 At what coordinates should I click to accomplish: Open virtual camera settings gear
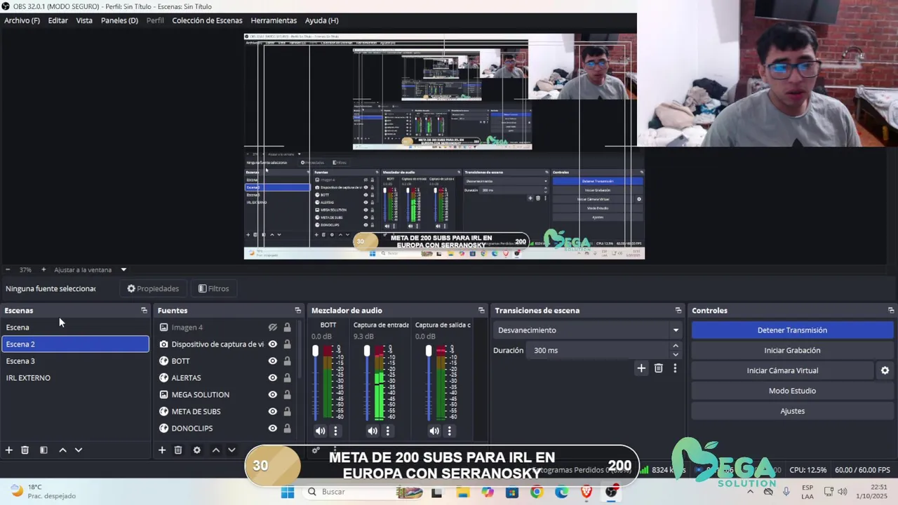[885, 370]
